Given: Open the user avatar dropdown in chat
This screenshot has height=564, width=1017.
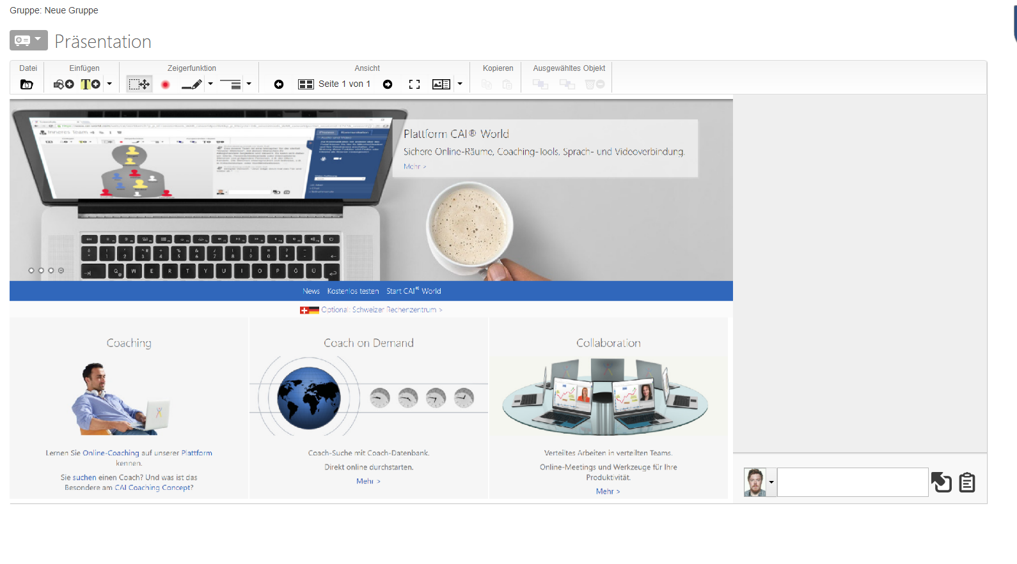Looking at the screenshot, I should pyautogui.click(x=771, y=482).
